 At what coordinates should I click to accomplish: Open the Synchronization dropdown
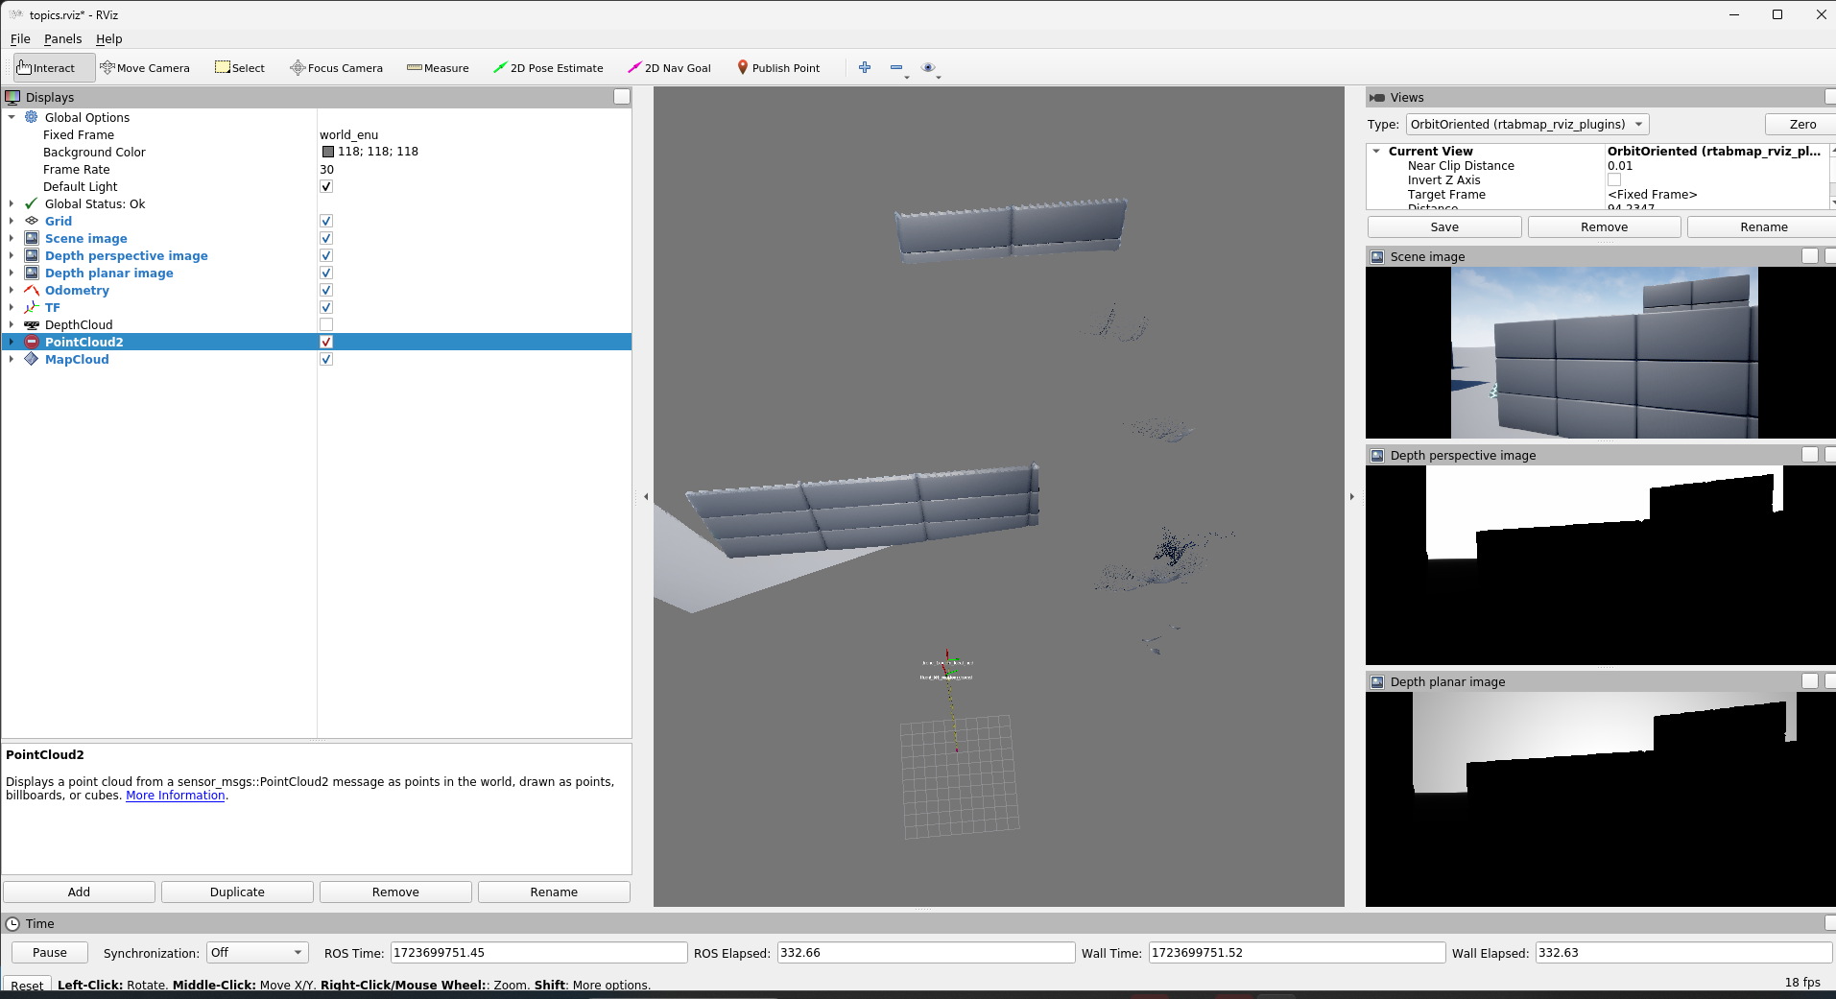[x=256, y=953]
